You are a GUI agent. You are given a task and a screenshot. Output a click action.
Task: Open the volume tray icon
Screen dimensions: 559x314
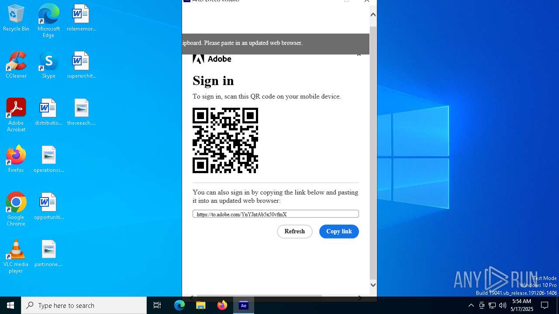(503, 305)
